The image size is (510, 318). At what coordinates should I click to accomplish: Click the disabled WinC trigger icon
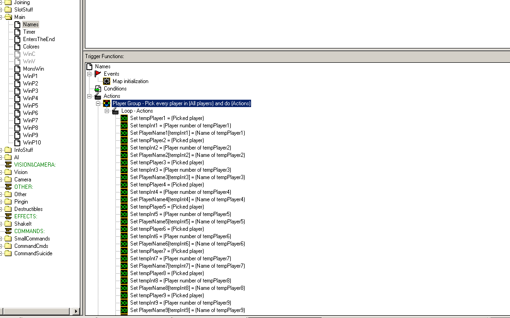[18, 54]
